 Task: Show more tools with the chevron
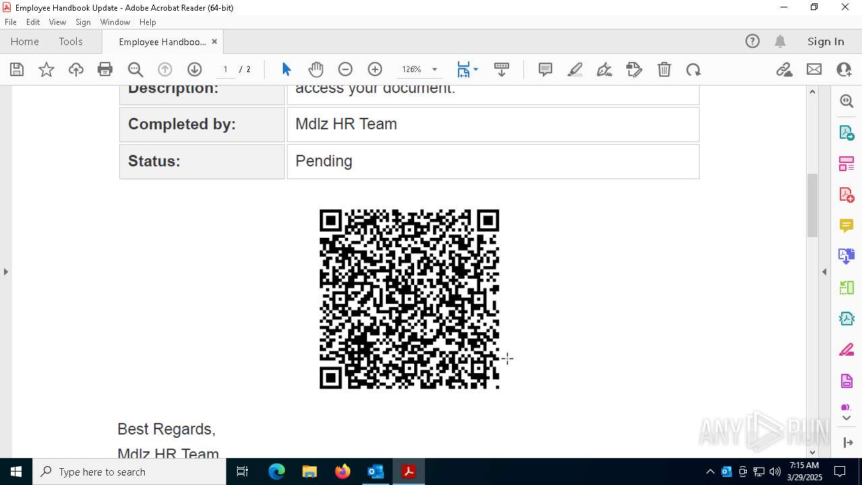[x=847, y=418]
